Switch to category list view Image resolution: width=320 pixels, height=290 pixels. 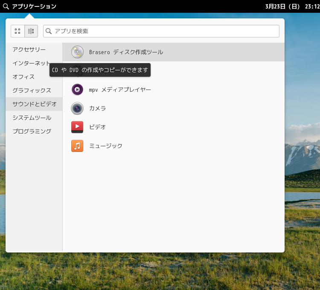click(31, 31)
